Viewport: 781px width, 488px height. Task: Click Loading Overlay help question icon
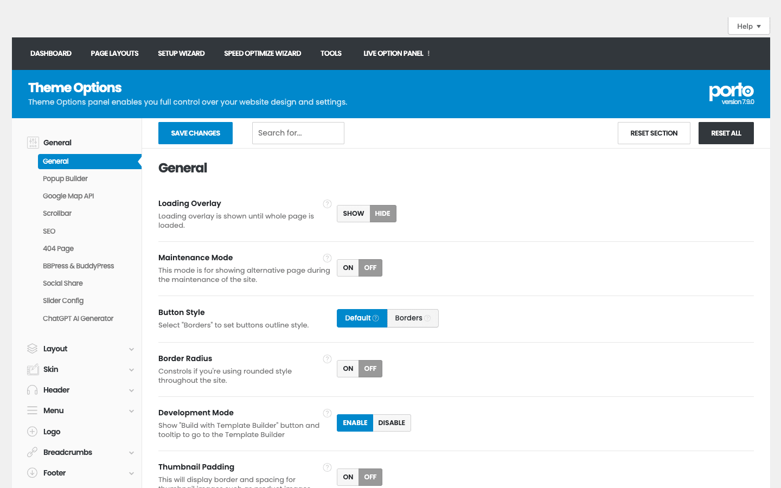coord(327,204)
